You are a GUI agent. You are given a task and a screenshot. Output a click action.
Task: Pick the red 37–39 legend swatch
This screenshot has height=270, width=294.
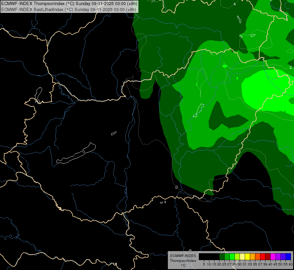point(263,256)
